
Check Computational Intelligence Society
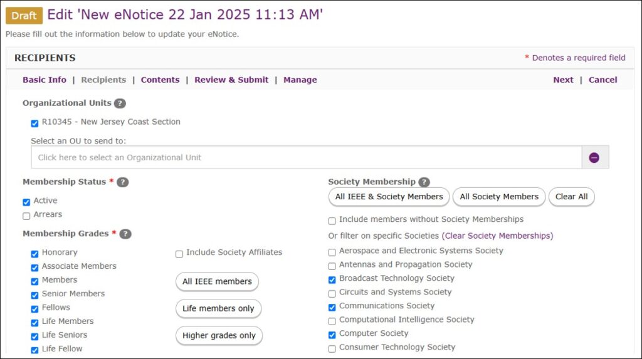pos(332,321)
